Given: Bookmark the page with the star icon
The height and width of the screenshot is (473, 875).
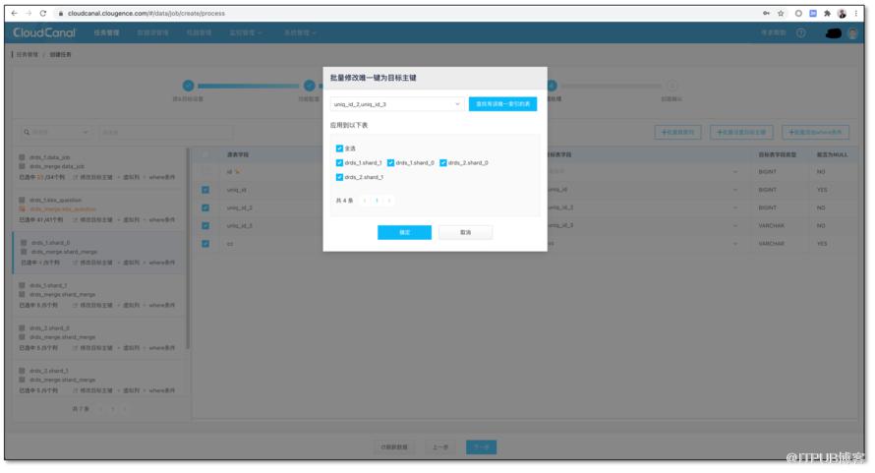Looking at the screenshot, I should pos(781,14).
